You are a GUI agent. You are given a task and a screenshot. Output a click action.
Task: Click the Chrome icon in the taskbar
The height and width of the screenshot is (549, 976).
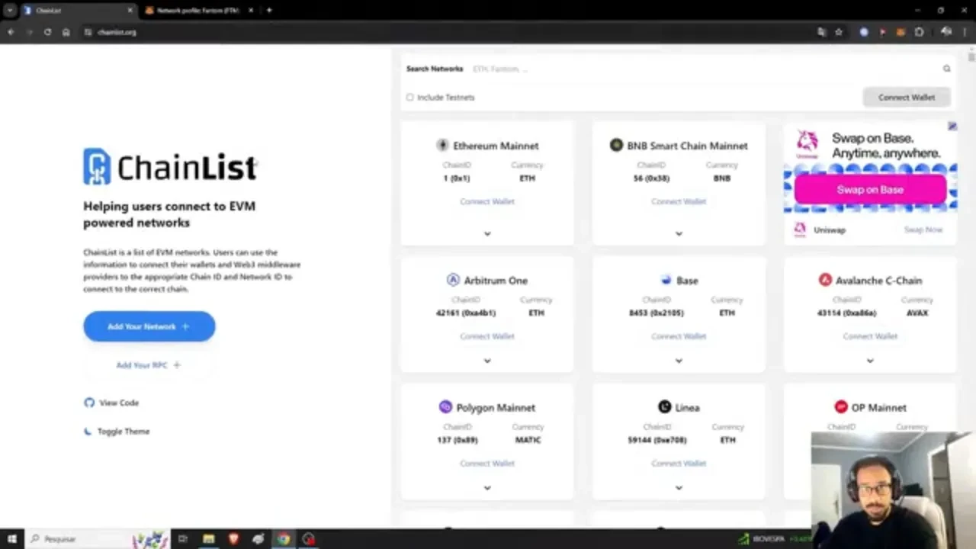(284, 539)
